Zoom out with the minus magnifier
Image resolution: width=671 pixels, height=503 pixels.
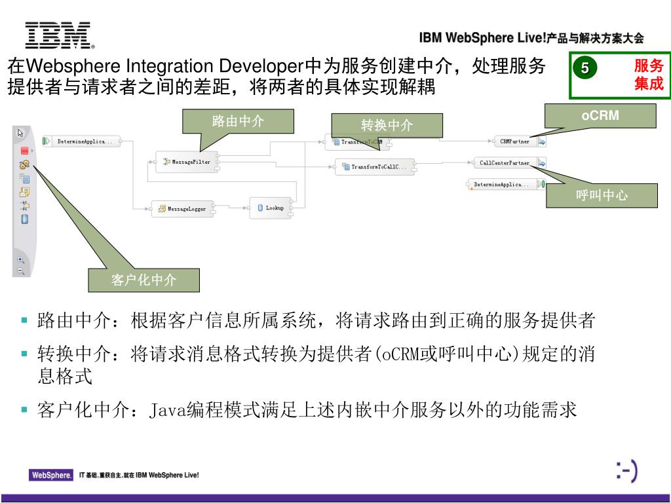point(20,270)
